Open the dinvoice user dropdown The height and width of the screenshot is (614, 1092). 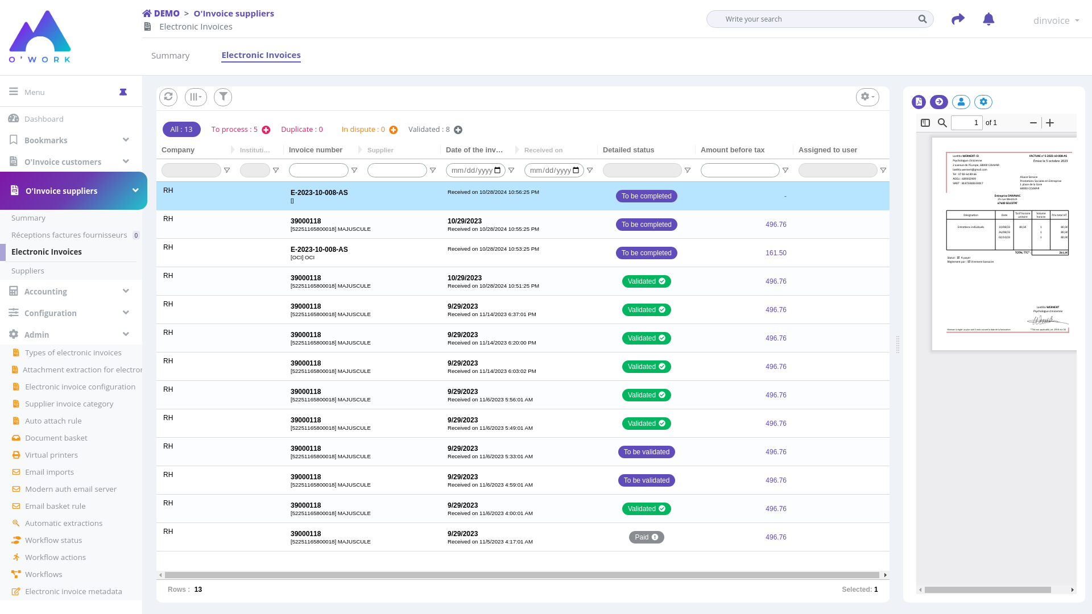[x=1056, y=20]
